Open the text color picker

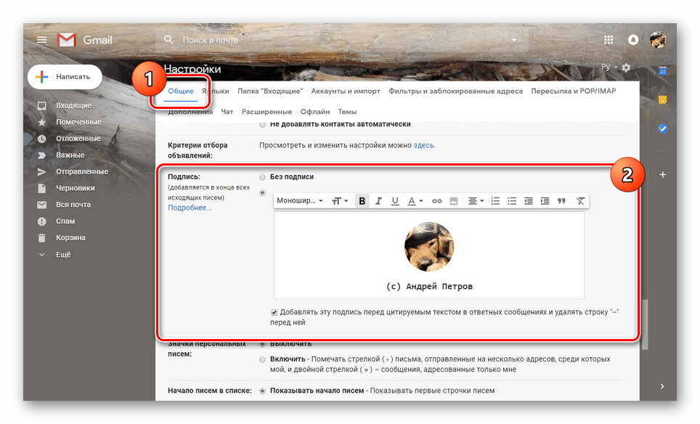point(415,201)
